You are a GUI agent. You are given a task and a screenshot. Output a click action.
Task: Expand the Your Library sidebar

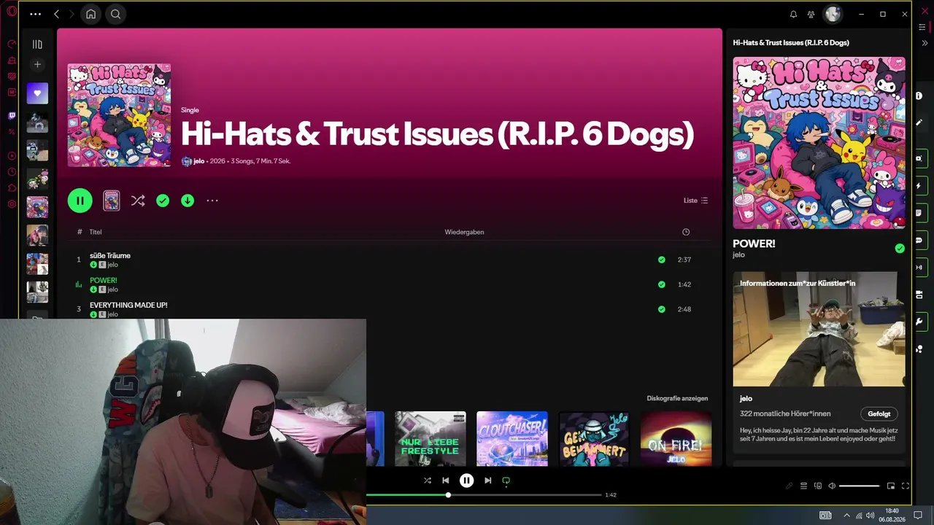click(x=37, y=44)
